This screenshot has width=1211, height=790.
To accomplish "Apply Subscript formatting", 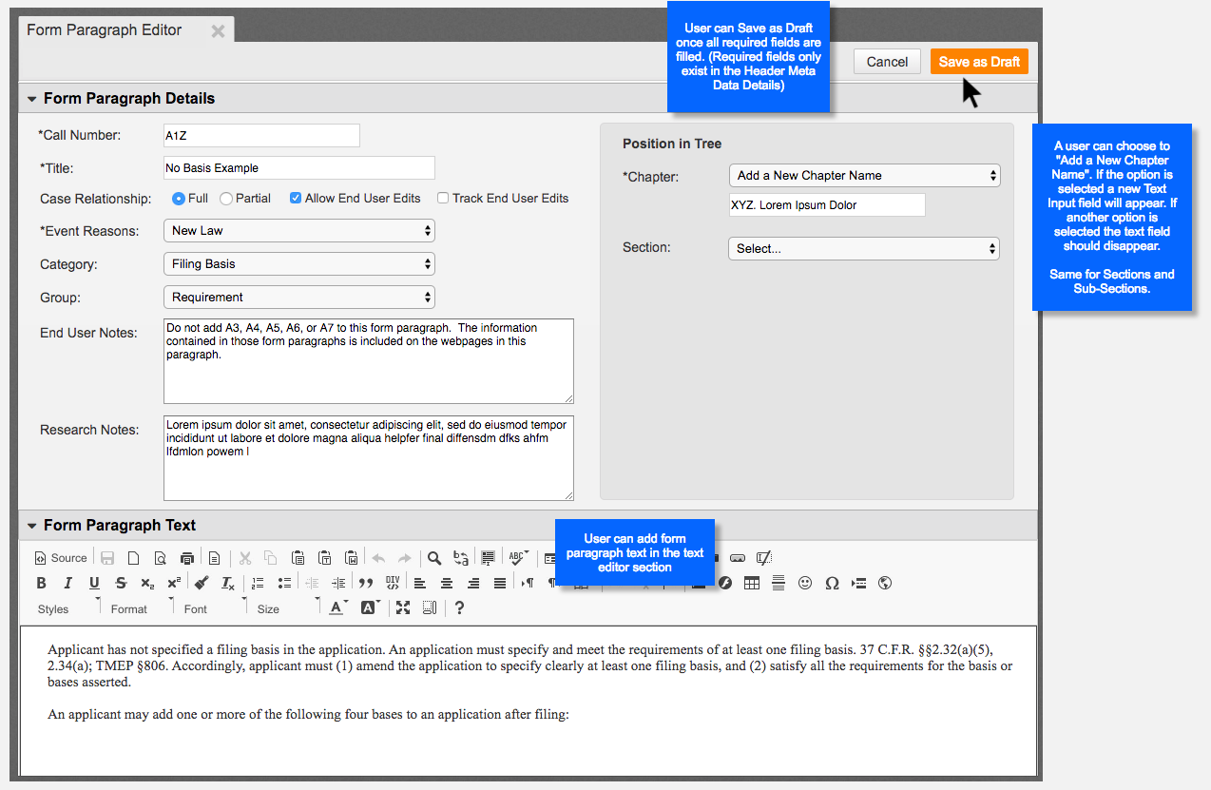I will pos(147,583).
